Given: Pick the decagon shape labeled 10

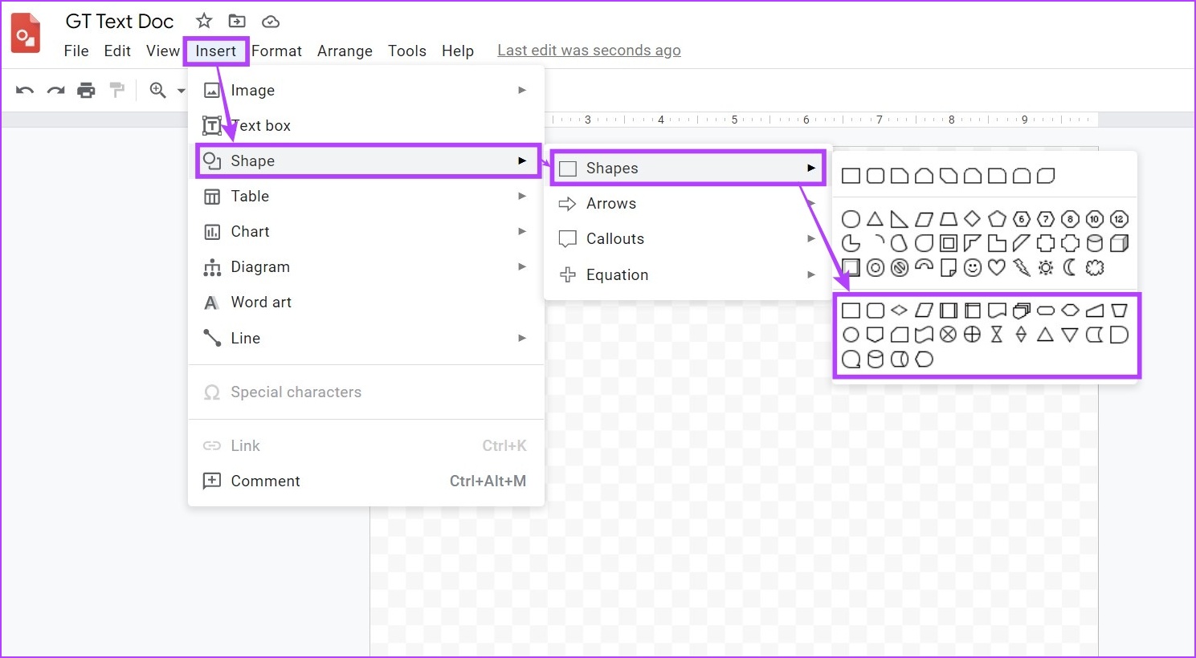Looking at the screenshot, I should click(1095, 219).
